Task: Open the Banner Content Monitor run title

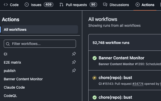Action: pyautogui.click(x=122, y=58)
